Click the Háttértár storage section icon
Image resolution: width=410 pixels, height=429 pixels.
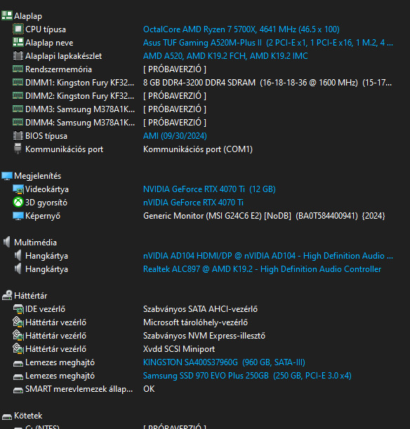(x=7, y=295)
